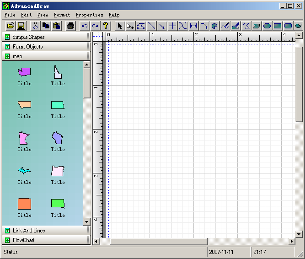Viewport: 305px width, 259px height.
Task: Expand the FlowChart panel
Action: [x=46, y=240]
